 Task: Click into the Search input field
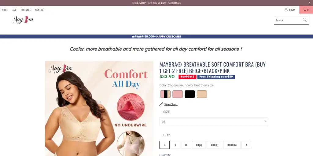[289, 20]
